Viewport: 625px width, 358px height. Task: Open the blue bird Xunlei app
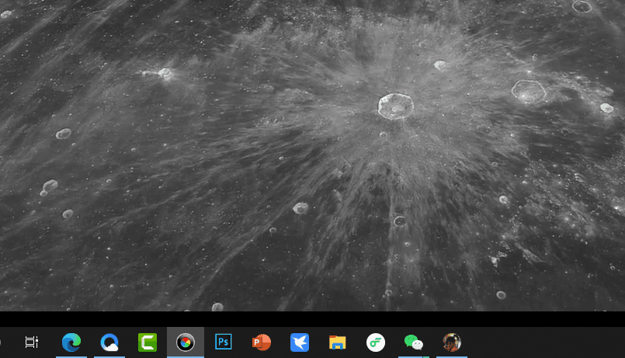(x=300, y=342)
